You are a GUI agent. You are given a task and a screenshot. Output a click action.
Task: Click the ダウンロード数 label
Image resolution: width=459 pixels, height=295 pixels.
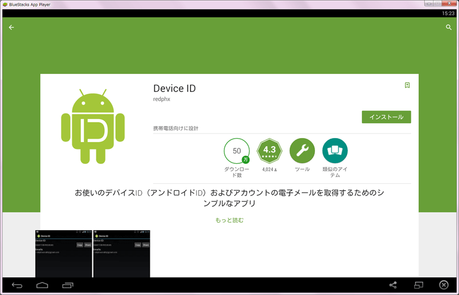(237, 172)
